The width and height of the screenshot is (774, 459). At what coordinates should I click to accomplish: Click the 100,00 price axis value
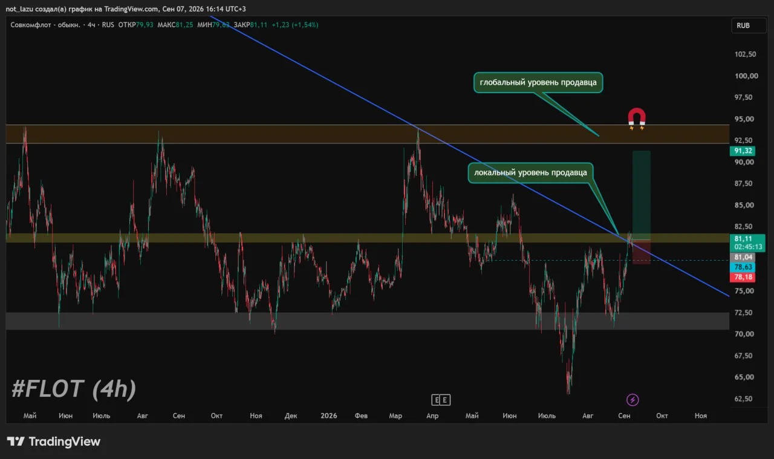coord(745,76)
